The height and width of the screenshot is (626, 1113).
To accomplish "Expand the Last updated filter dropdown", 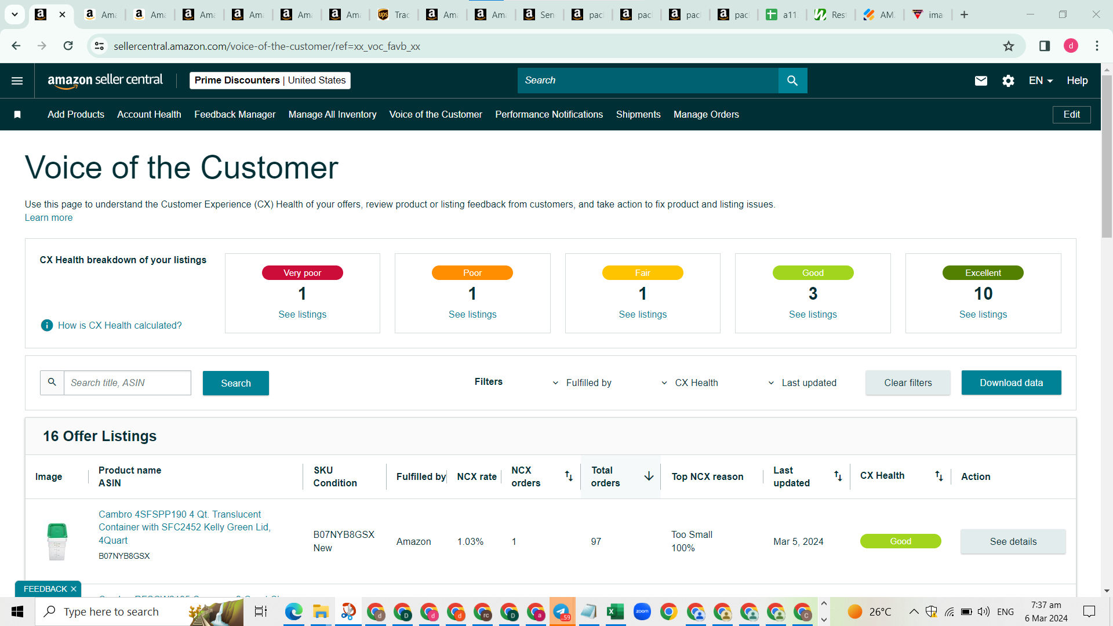I will [802, 383].
